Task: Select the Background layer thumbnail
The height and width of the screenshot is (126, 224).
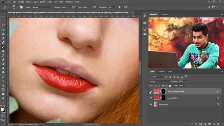Action: click(156, 104)
